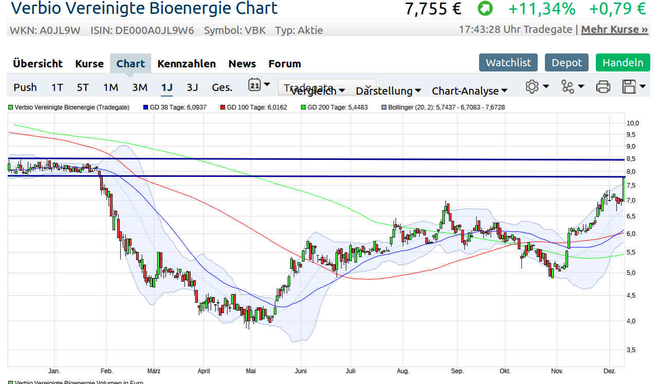The height and width of the screenshot is (384, 658).
Task: Enable Push live chart updates
Action: tap(25, 87)
